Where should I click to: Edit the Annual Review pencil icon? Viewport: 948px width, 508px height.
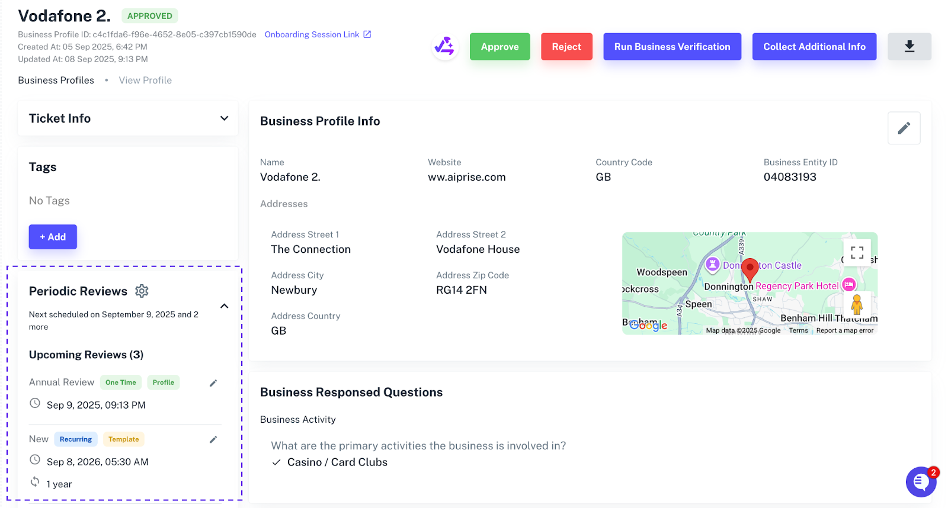[x=213, y=383]
